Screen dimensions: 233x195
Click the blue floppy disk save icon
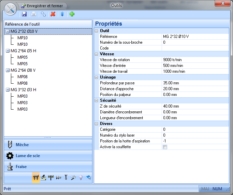24,14
